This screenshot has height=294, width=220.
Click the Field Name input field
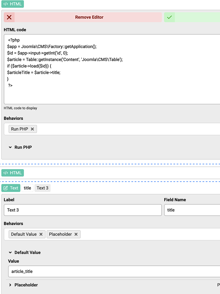[x=192, y=210]
